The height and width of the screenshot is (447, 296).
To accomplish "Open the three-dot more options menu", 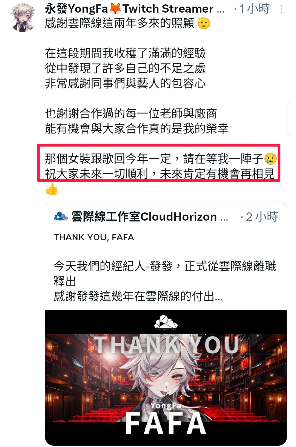I will coord(281,9).
